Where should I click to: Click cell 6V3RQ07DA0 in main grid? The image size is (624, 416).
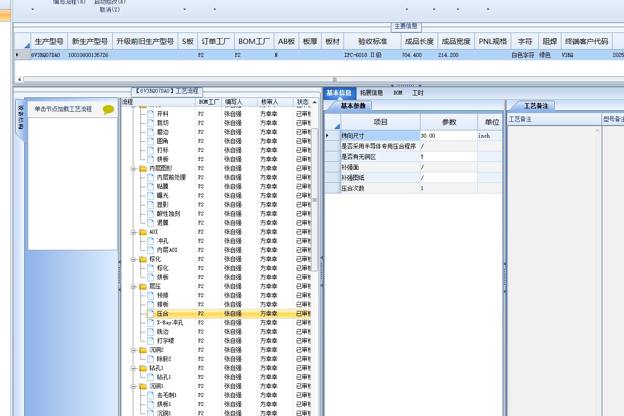point(49,55)
